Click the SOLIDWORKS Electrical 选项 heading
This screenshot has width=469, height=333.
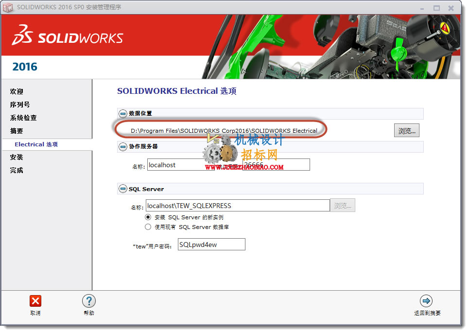pyautogui.click(x=177, y=91)
